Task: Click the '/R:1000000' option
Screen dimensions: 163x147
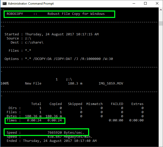Action: 90,59
